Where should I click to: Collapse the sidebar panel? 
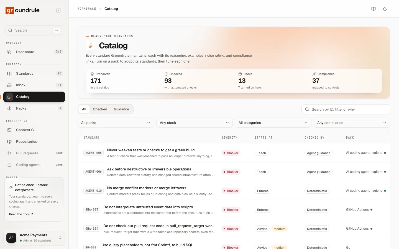coord(58,11)
